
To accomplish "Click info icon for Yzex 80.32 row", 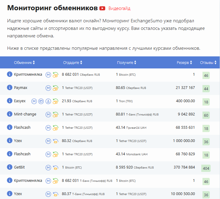I will tap(10, 141).
